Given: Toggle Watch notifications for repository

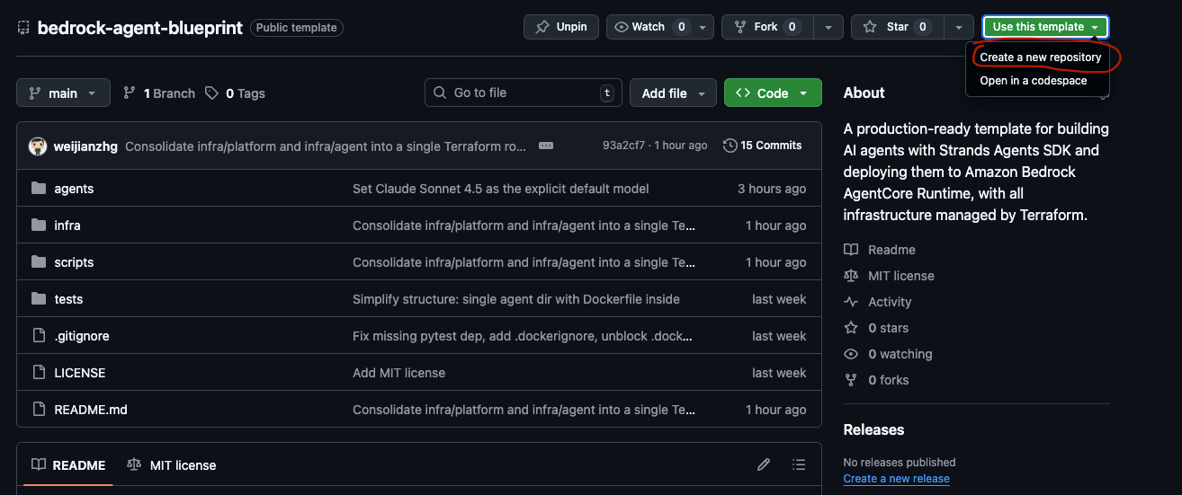Looking at the screenshot, I should (x=648, y=27).
